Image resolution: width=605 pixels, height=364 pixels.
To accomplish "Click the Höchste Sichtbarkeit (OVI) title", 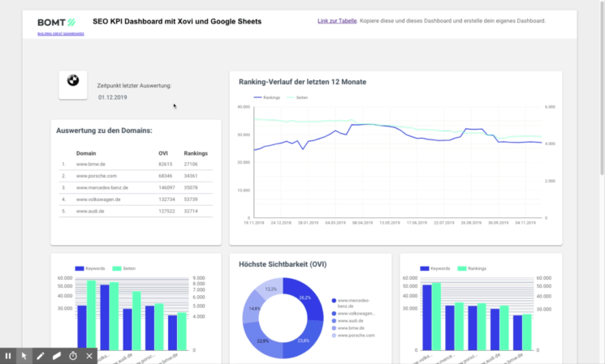I will pyautogui.click(x=283, y=264).
